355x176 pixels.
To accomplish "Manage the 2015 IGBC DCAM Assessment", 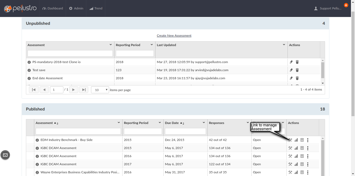I will point(290,148).
